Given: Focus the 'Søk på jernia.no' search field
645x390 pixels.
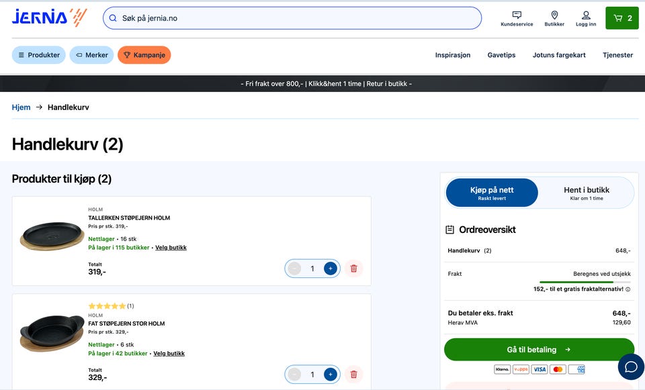Looking at the screenshot, I should click(x=292, y=18).
